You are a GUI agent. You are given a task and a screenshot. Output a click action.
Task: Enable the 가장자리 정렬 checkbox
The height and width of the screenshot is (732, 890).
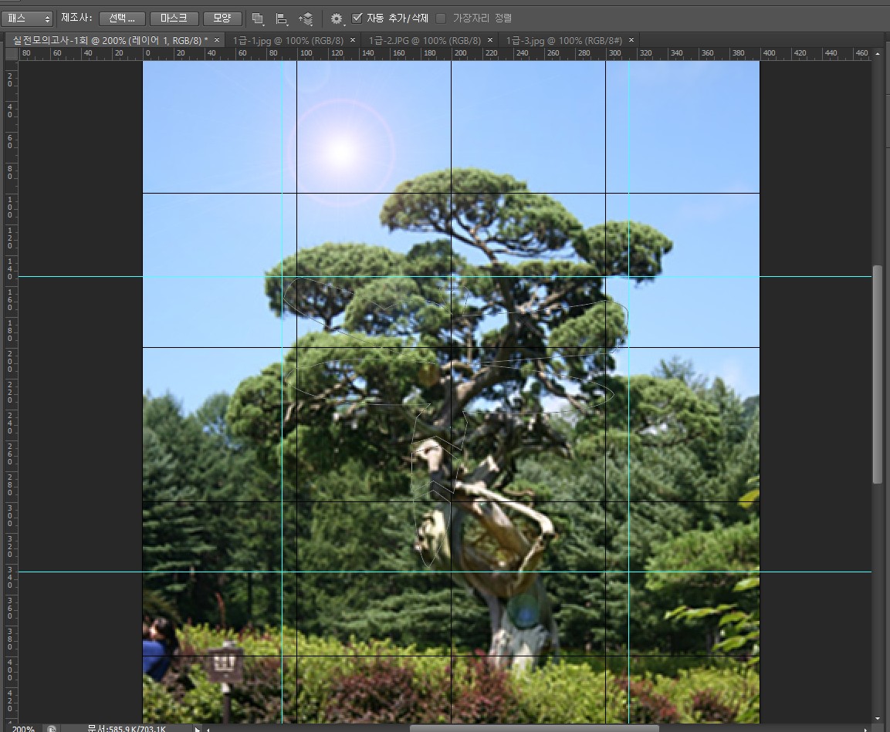pos(441,18)
